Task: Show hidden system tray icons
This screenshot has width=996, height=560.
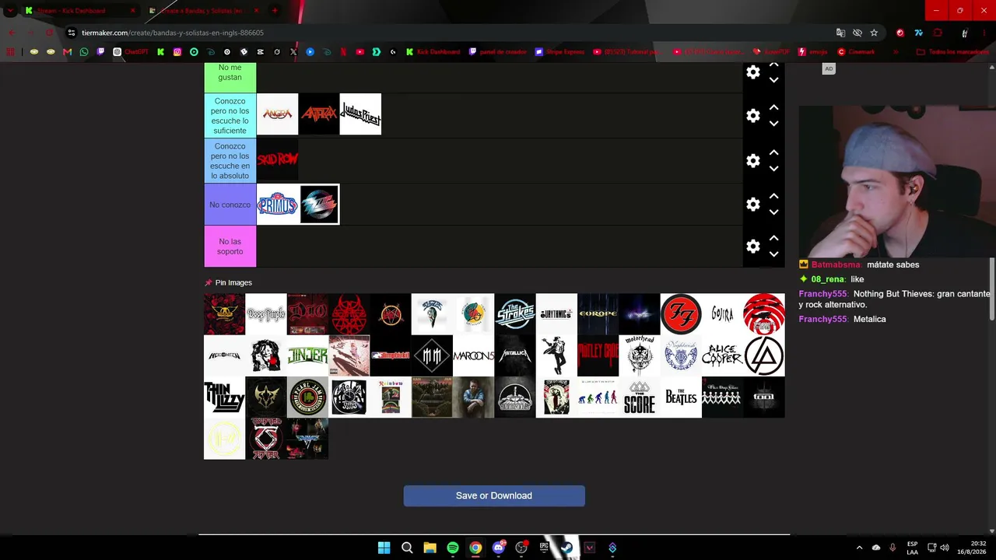Action: click(859, 548)
